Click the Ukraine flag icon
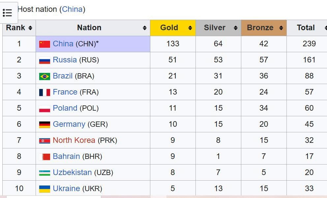This screenshot has height=198, width=327. tap(45, 189)
